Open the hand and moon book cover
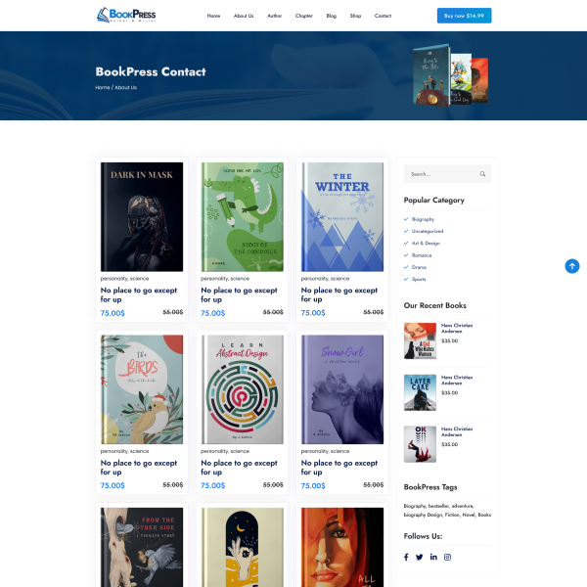The width and height of the screenshot is (587, 587). tap(243, 547)
